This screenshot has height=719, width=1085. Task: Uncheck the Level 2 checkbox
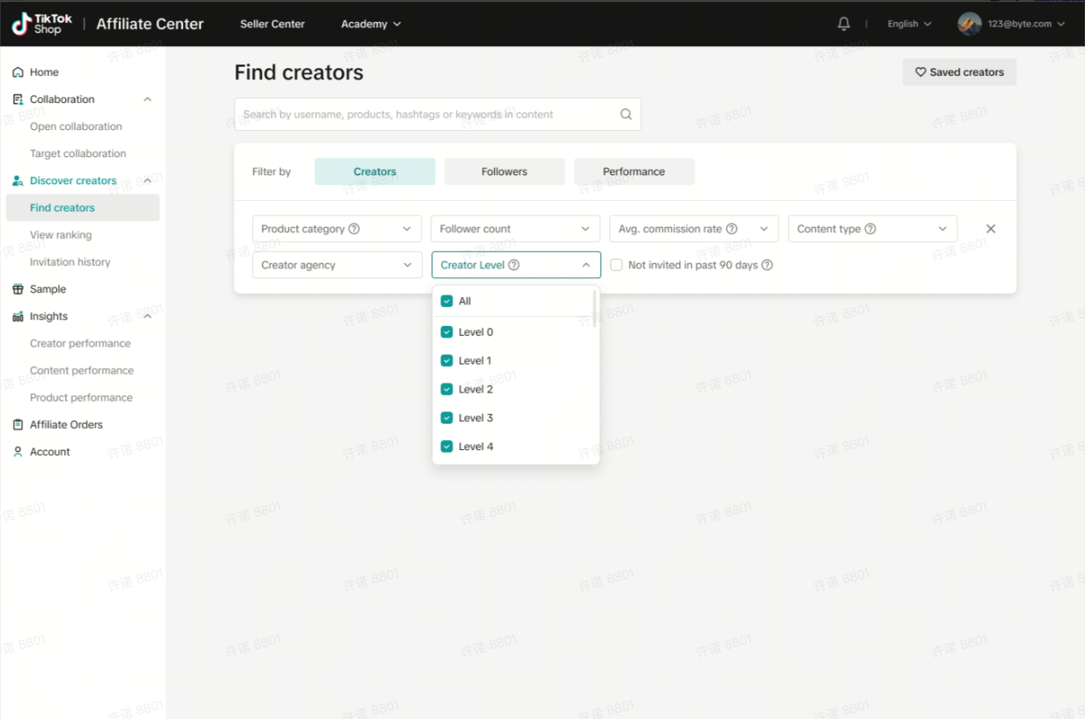[x=447, y=389]
